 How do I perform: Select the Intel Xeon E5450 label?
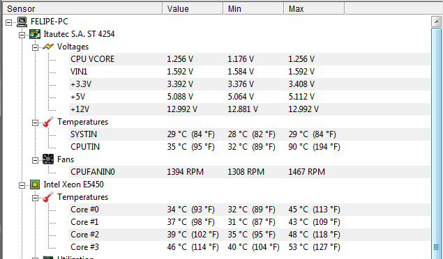[x=74, y=185]
